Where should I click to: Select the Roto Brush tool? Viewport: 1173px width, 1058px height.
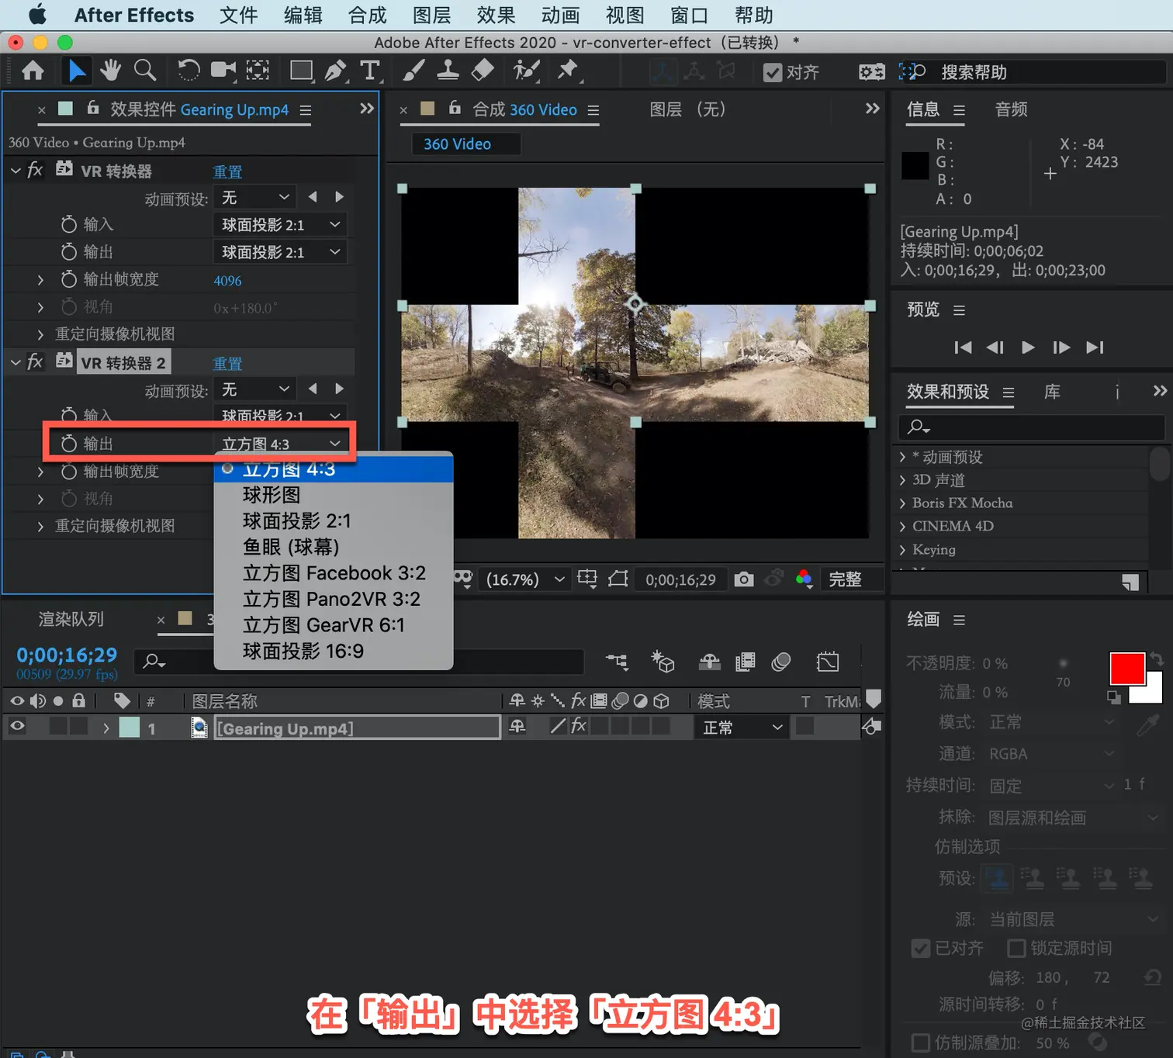526,71
